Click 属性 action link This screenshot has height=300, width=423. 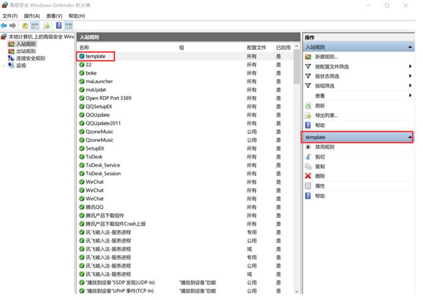(320, 186)
